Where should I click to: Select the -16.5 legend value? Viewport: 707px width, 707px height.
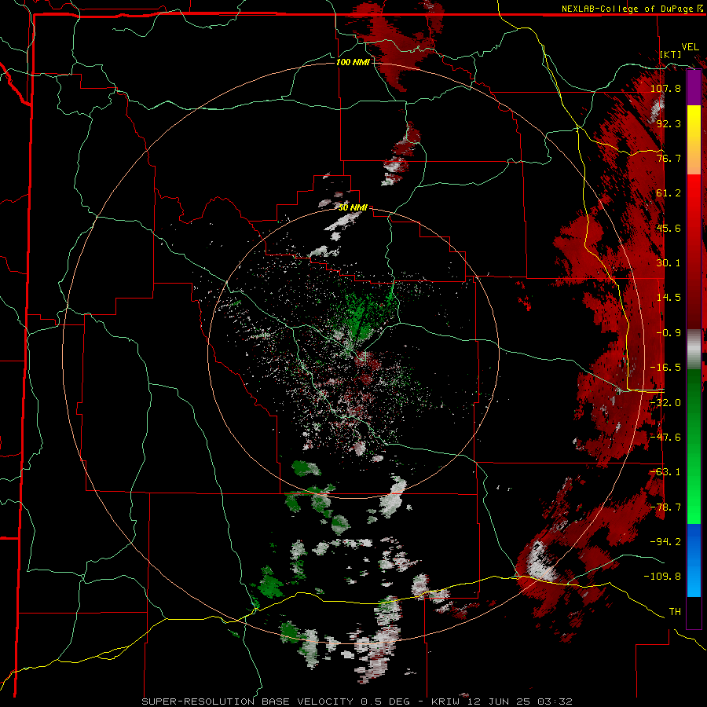(665, 368)
